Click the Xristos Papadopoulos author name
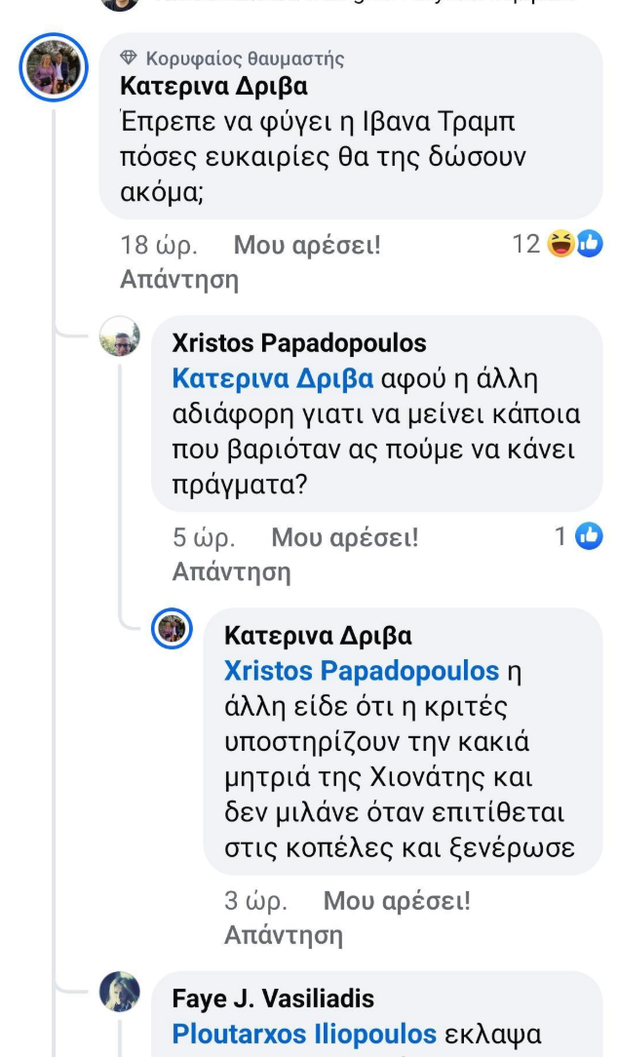 [x=298, y=343]
